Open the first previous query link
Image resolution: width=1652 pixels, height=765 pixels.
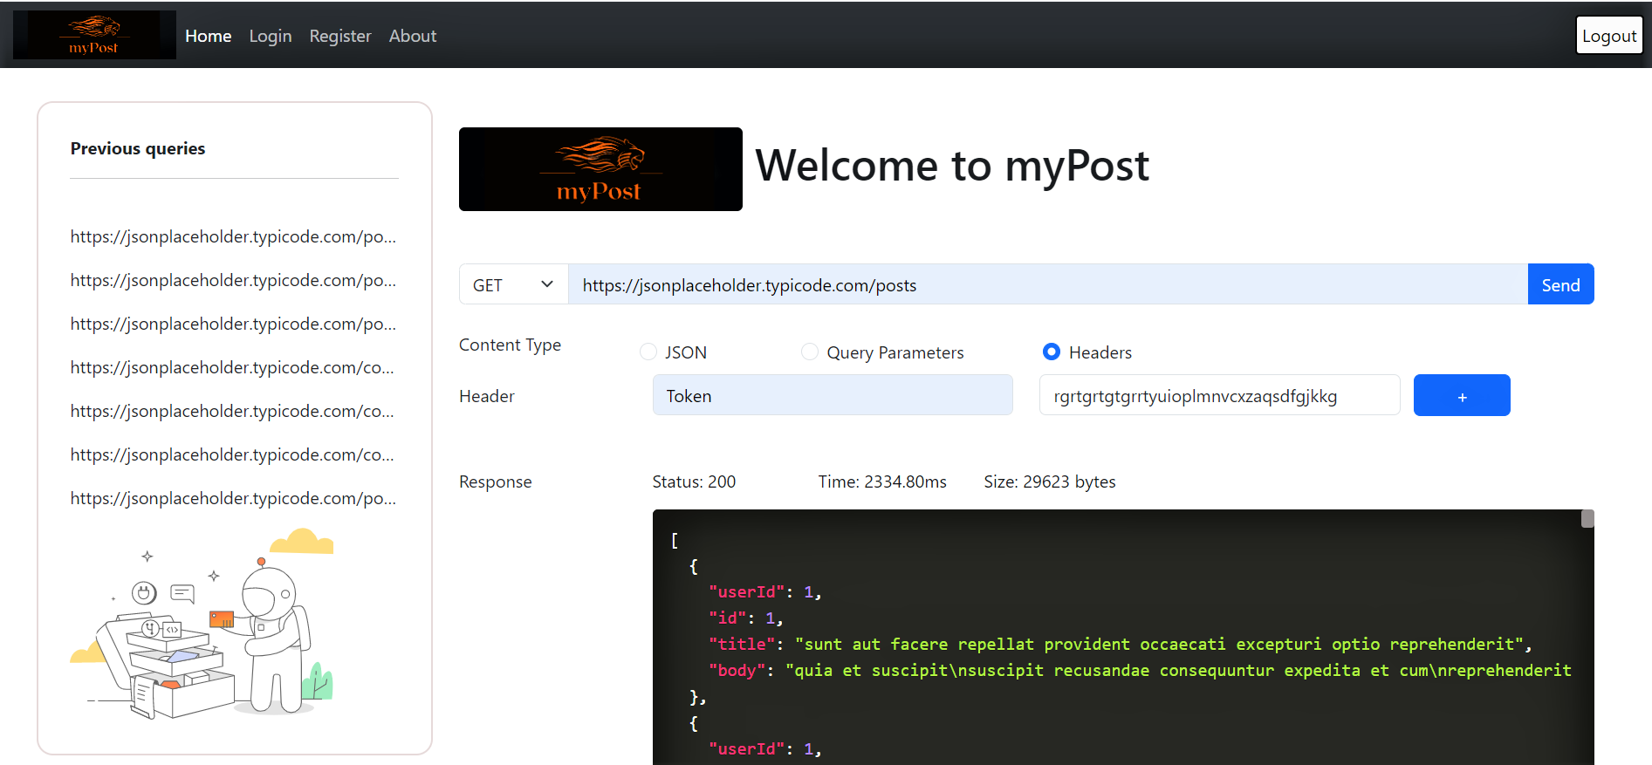(x=234, y=236)
